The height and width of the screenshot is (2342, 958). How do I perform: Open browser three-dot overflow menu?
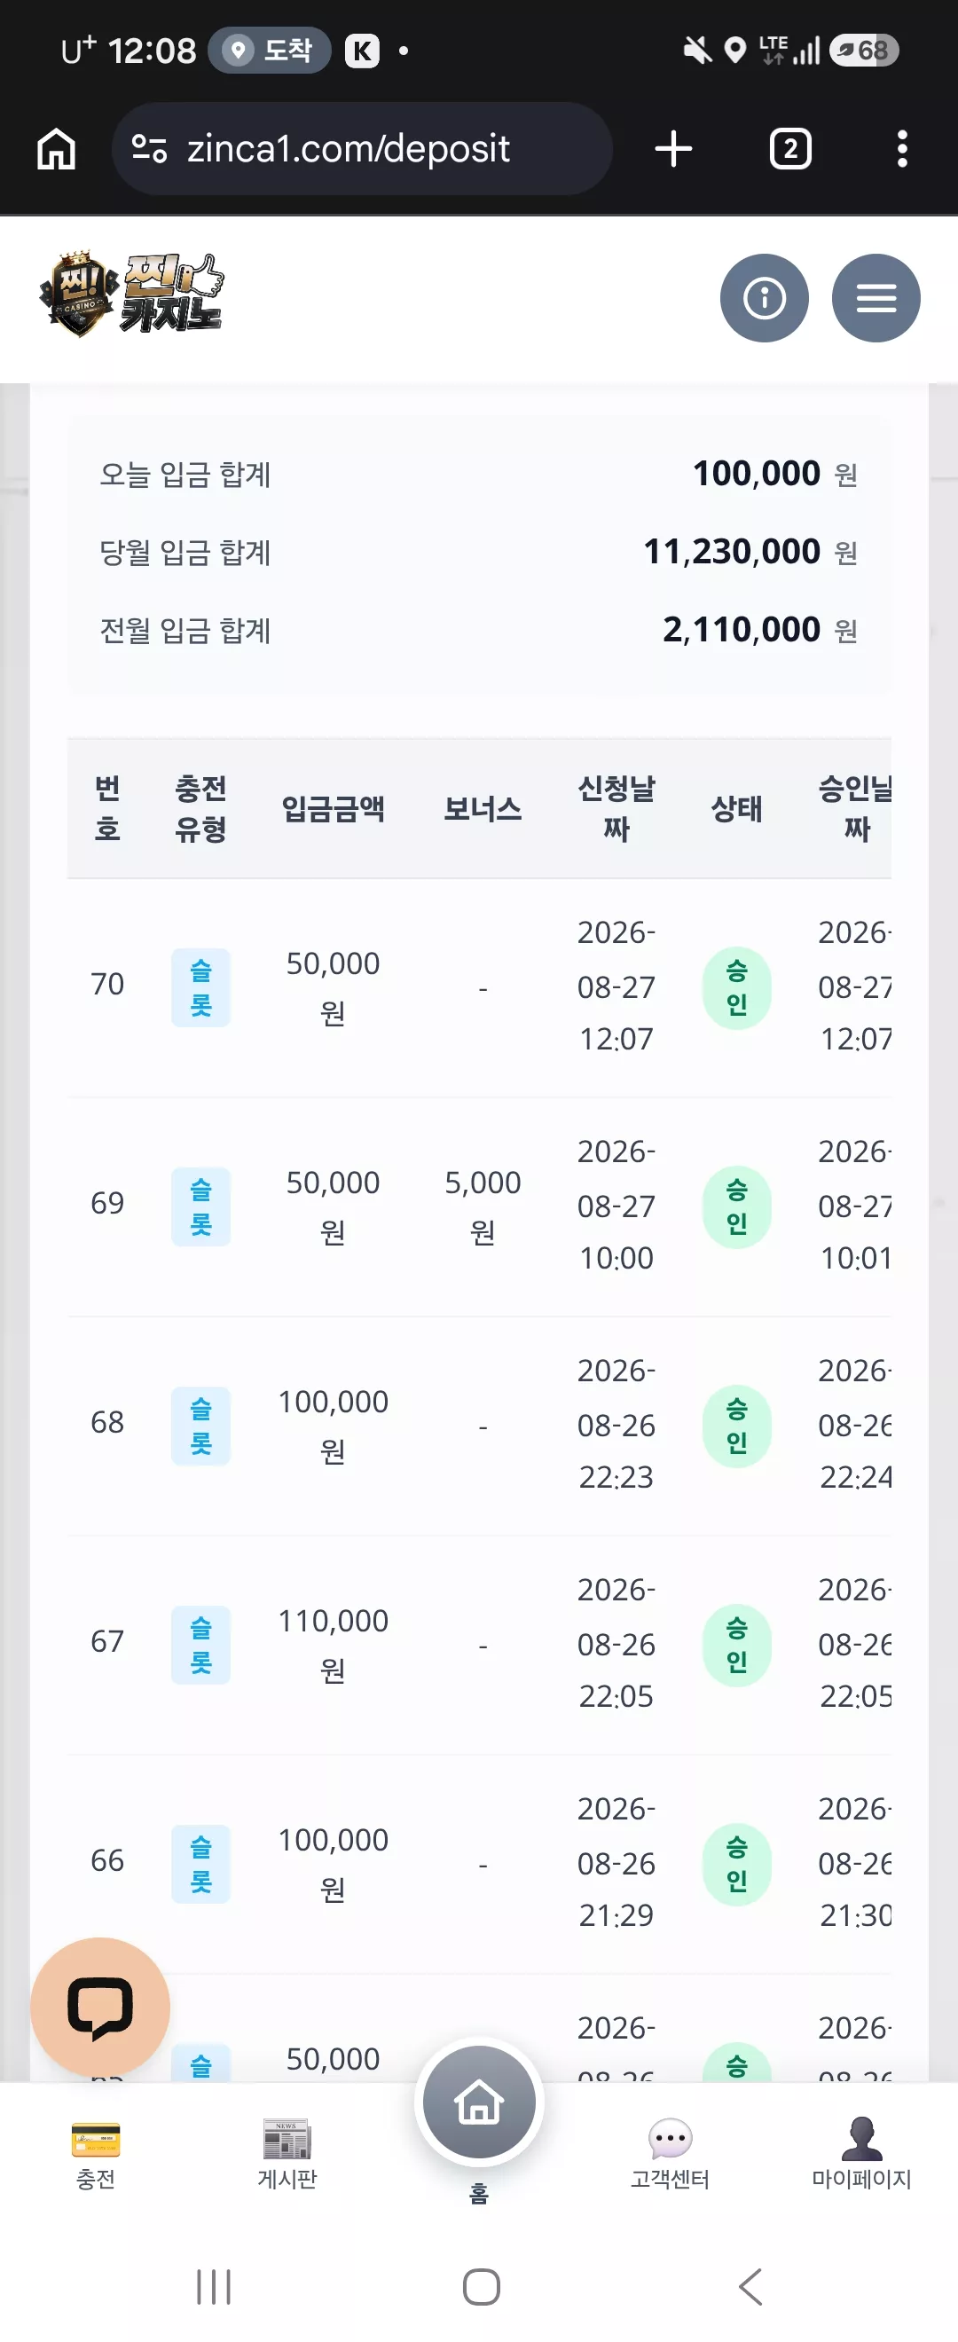point(901,148)
